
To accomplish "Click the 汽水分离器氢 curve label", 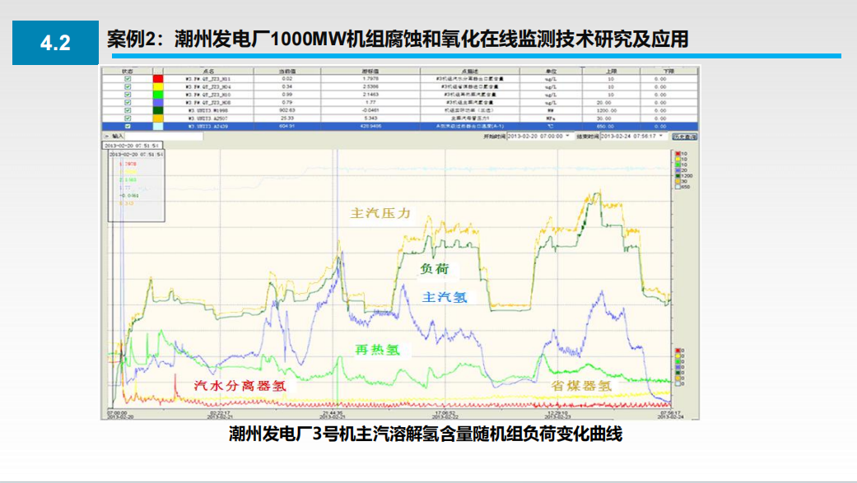I will pyautogui.click(x=240, y=384).
